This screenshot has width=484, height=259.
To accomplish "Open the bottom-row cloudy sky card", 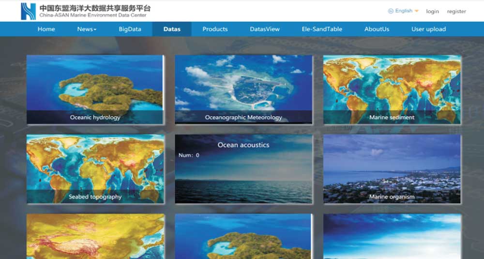I will pos(392,236).
